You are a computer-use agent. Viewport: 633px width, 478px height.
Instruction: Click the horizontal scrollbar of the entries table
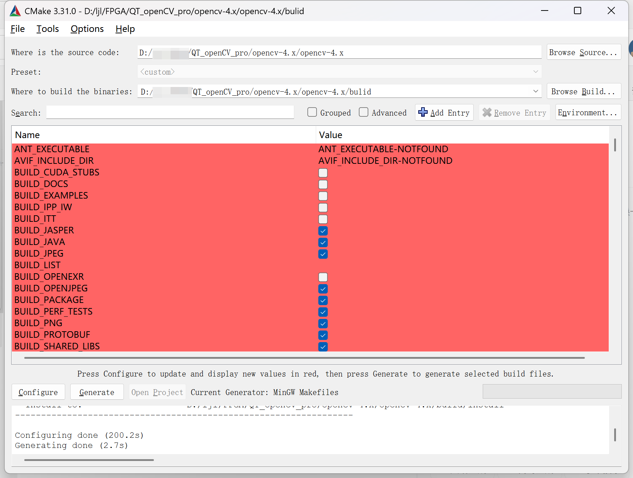click(304, 358)
